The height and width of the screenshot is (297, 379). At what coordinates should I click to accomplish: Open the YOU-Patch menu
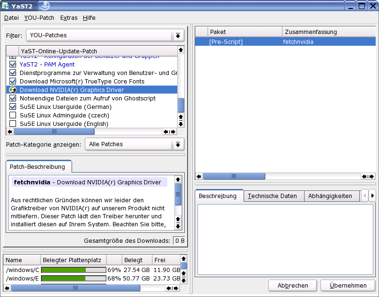[39, 18]
